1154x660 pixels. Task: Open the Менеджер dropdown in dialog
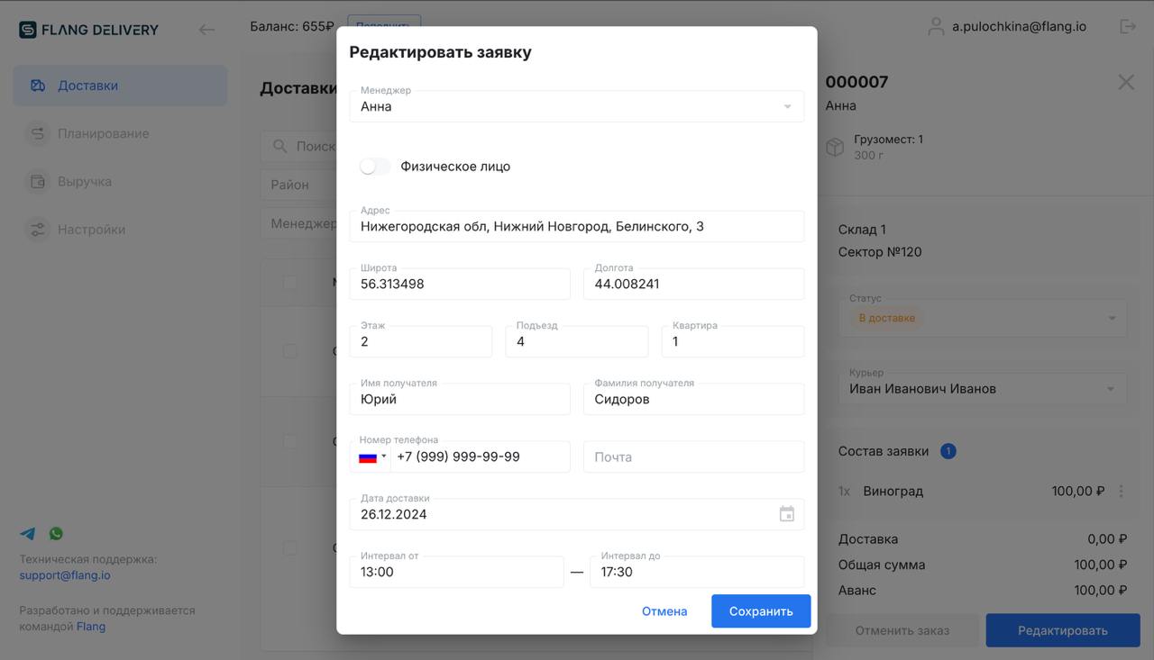576,106
